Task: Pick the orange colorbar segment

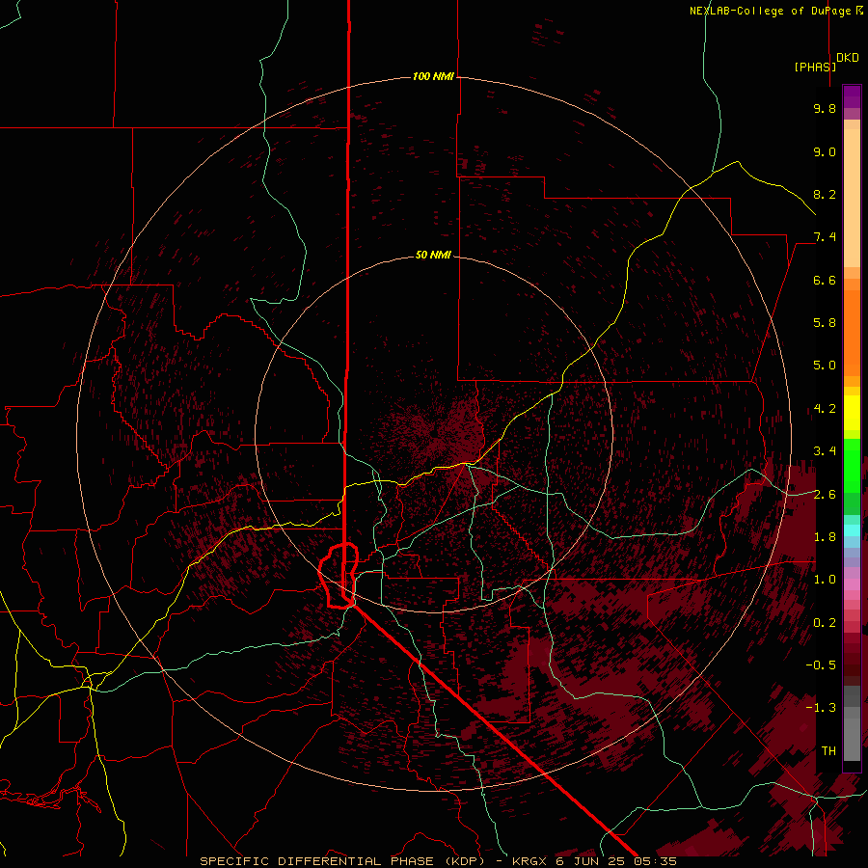Action: pyautogui.click(x=852, y=332)
